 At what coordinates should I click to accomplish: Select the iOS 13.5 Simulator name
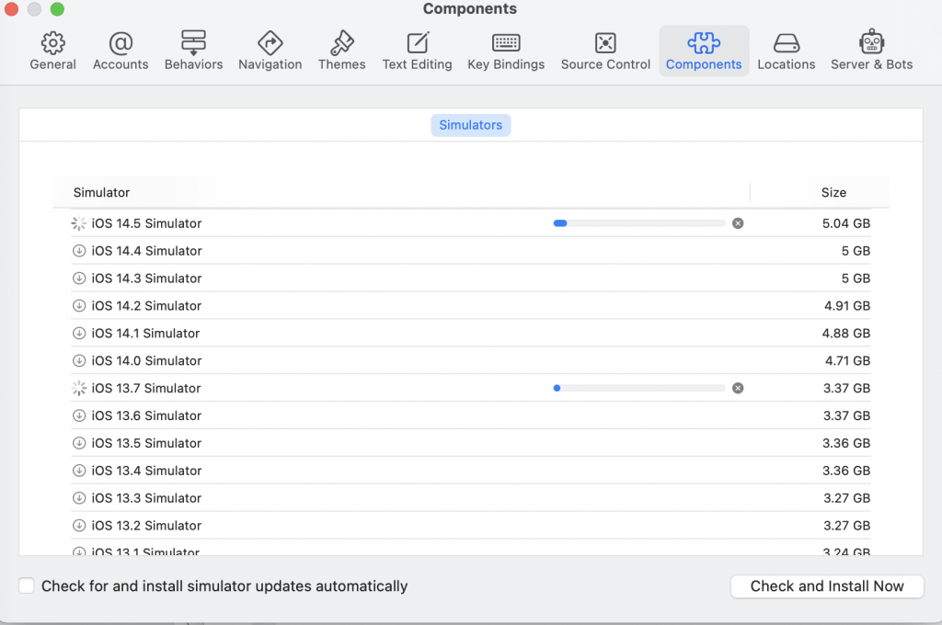click(x=146, y=443)
